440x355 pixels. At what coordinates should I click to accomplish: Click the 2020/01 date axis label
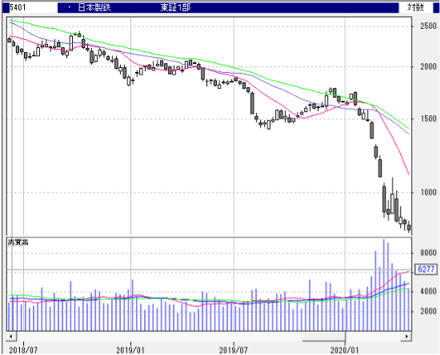coord(345,349)
